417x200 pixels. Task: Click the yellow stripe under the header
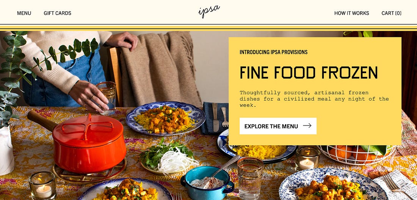click(208, 27)
